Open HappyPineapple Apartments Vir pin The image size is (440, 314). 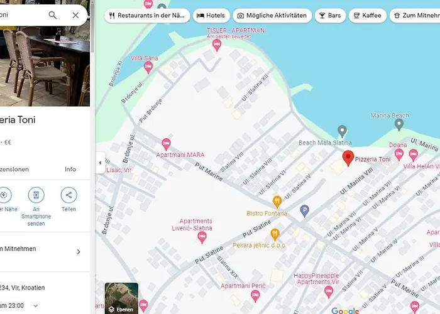(x=329, y=292)
